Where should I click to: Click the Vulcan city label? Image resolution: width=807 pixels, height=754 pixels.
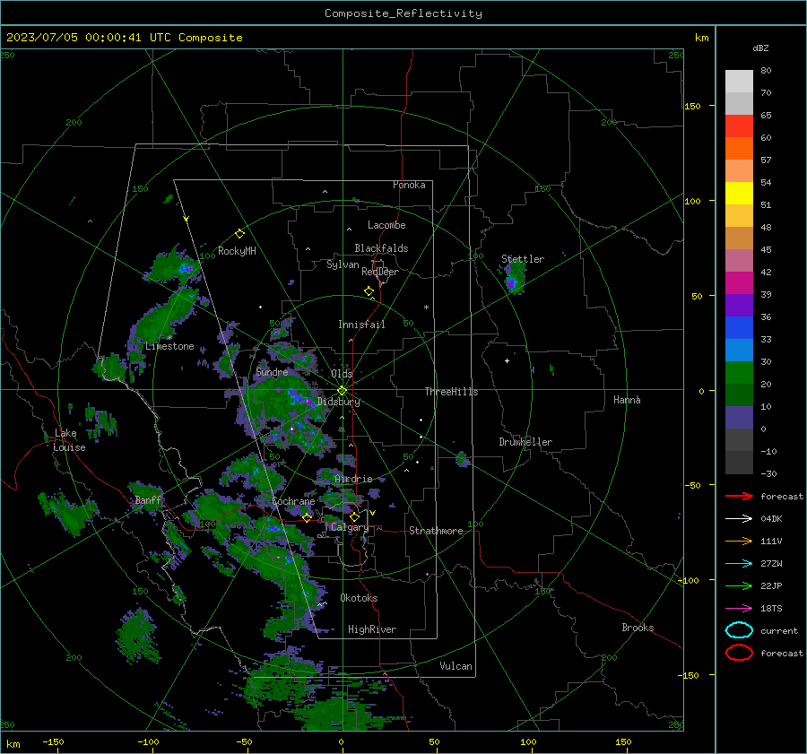456,666
